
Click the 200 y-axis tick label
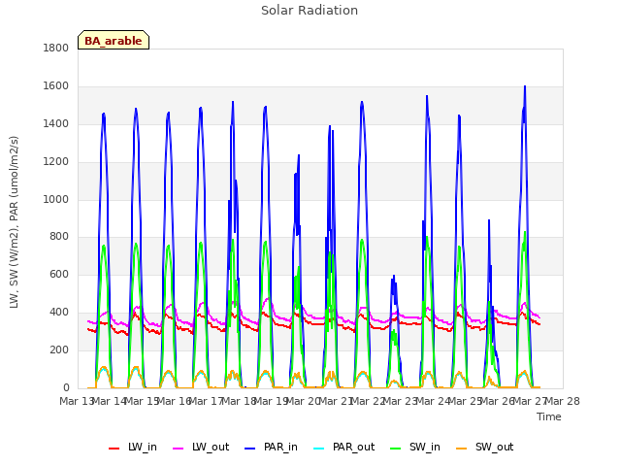click(x=59, y=349)
